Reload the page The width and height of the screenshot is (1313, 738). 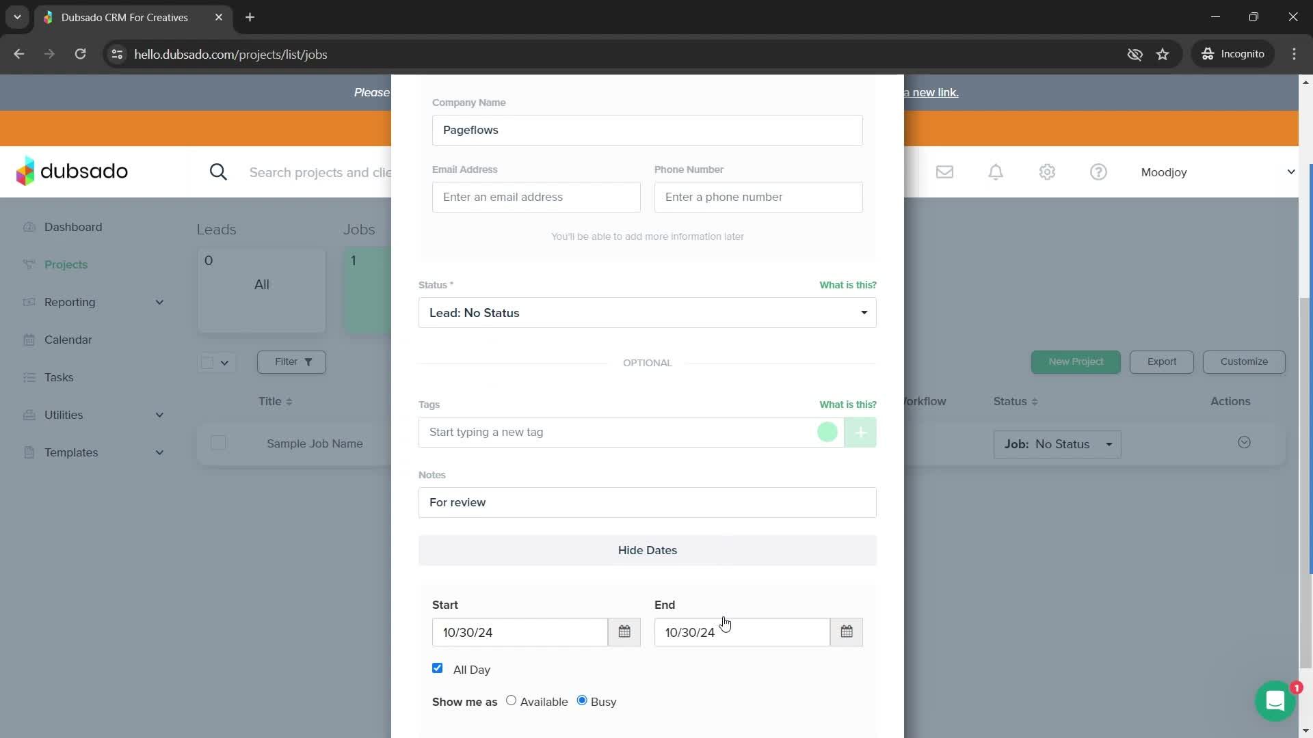pyautogui.click(x=80, y=54)
